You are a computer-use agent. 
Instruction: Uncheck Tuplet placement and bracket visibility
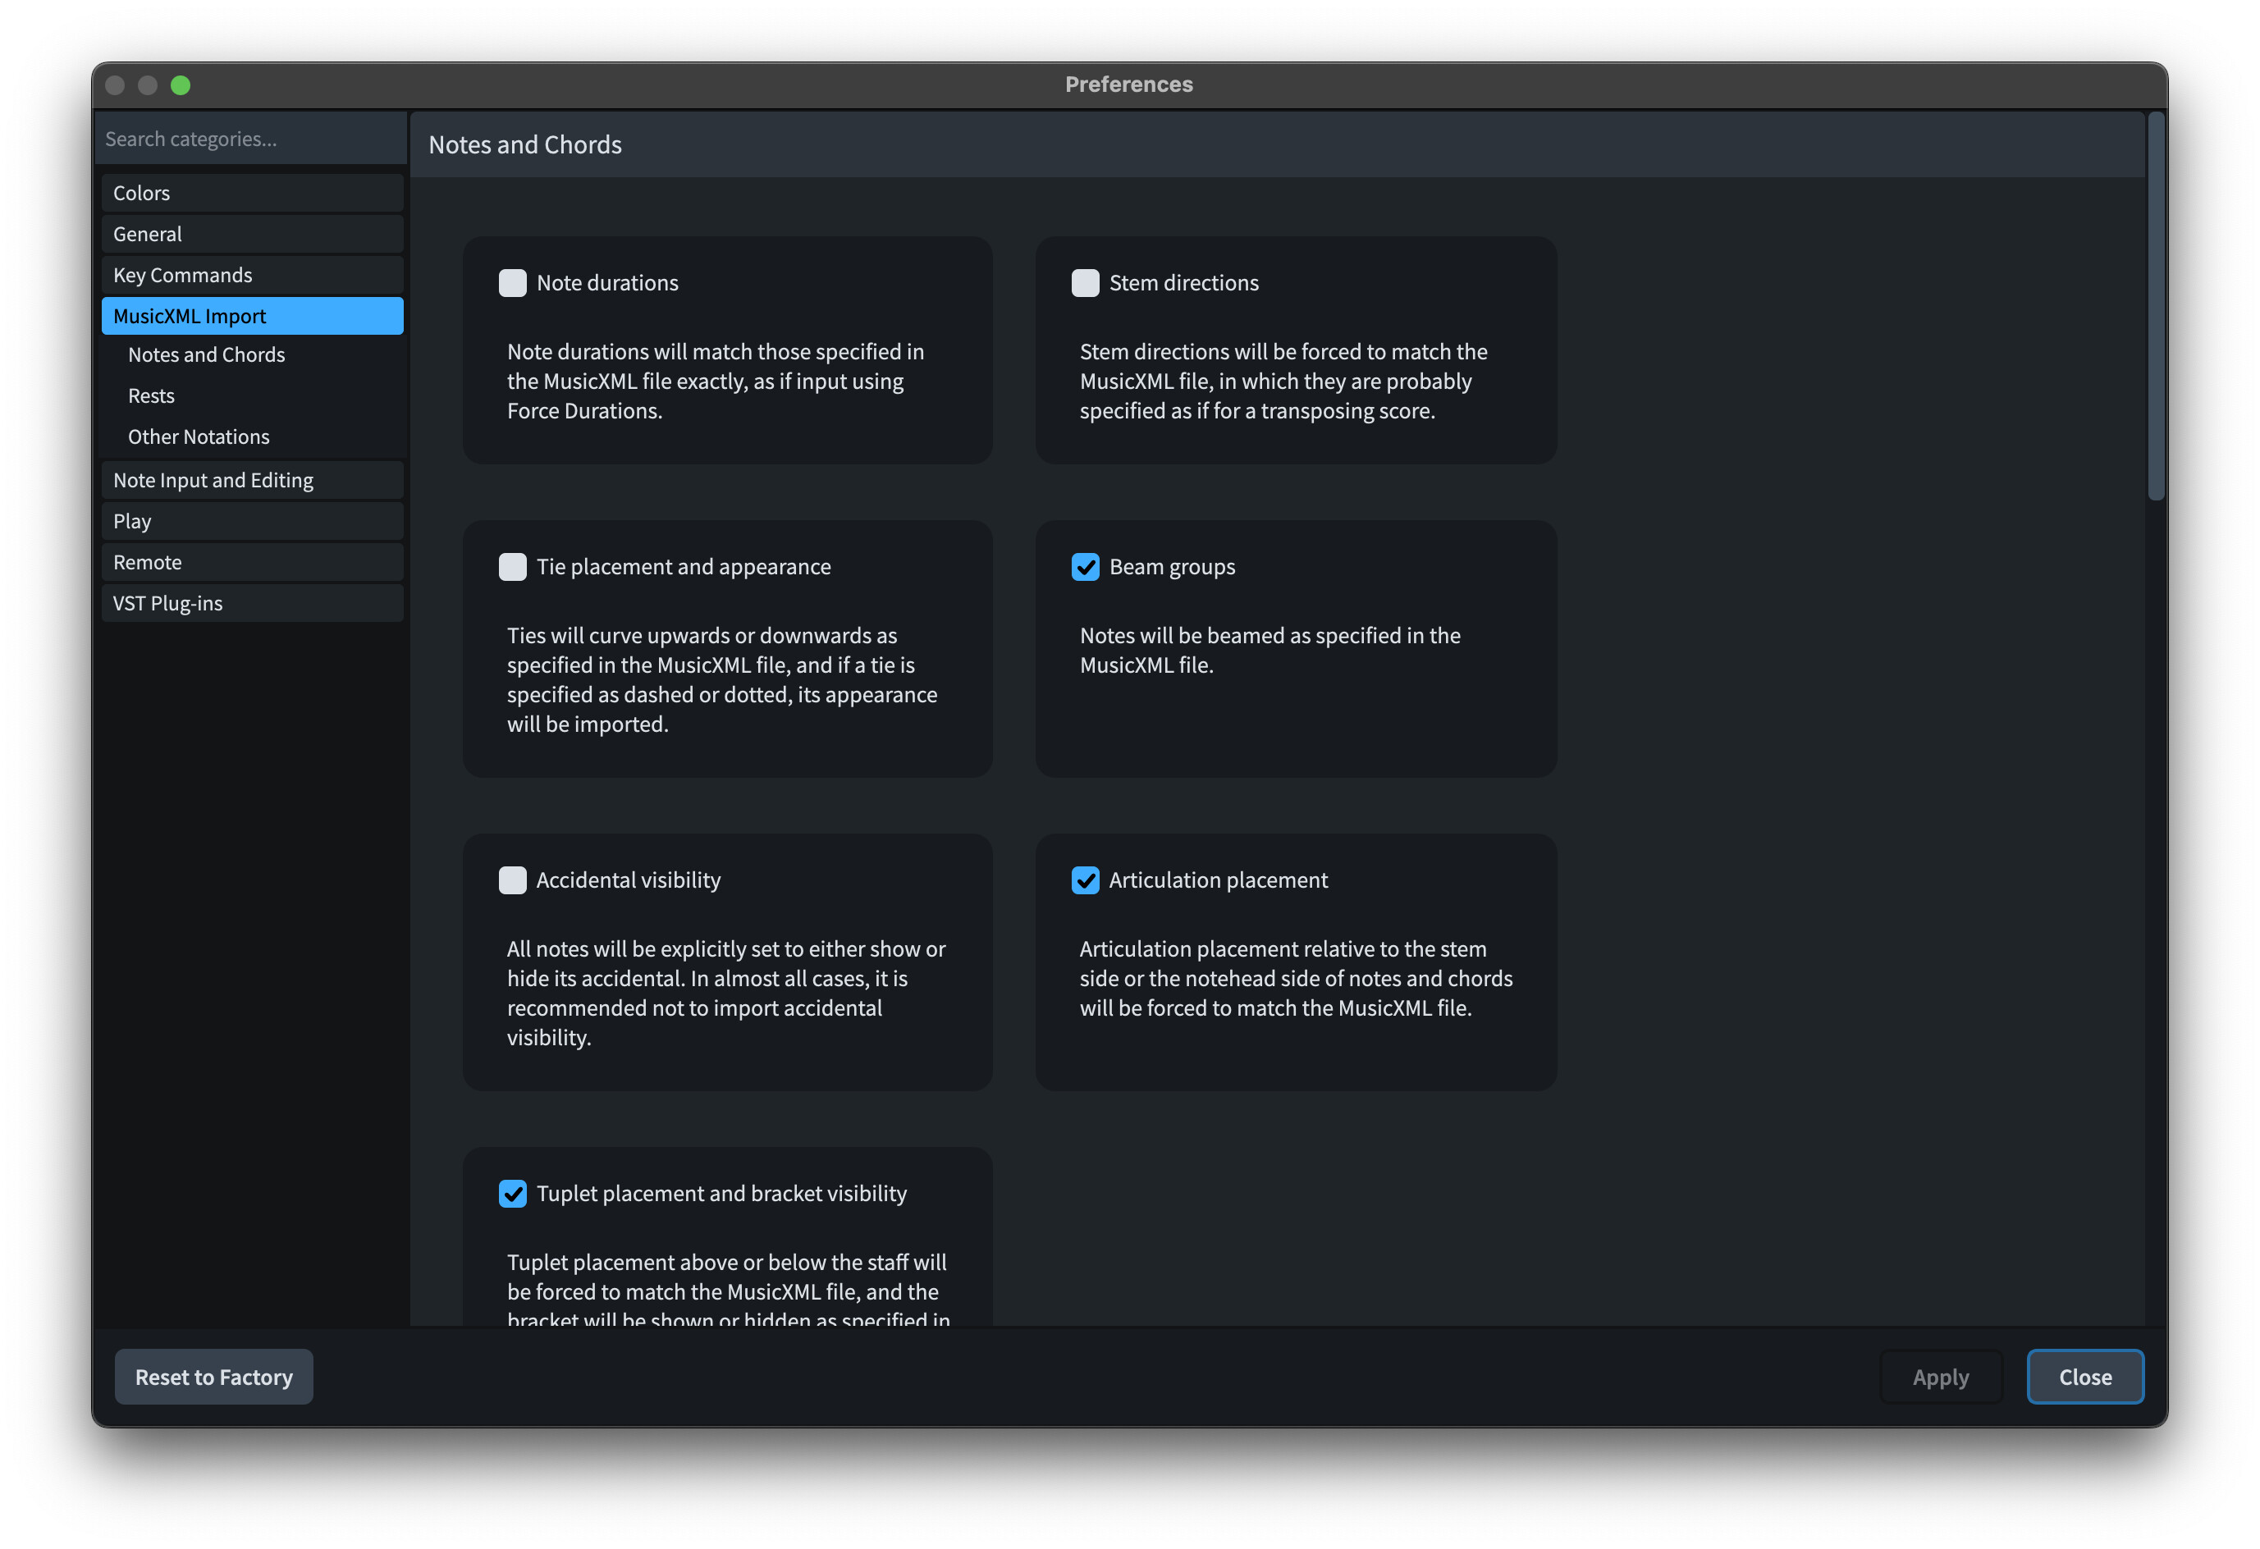click(x=513, y=1193)
